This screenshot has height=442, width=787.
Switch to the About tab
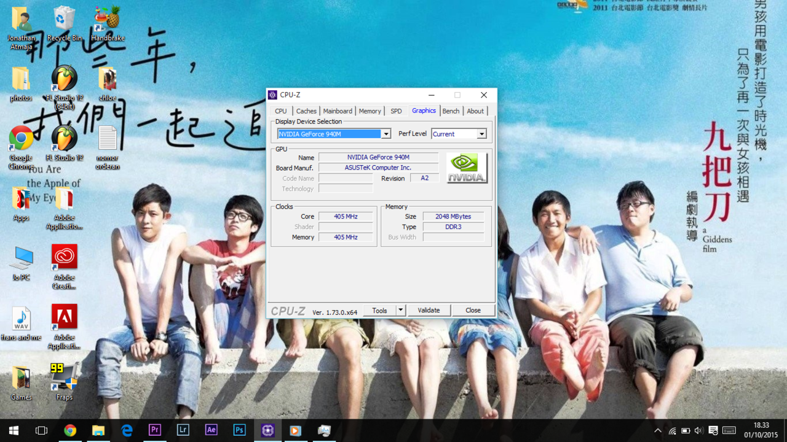[475, 111]
